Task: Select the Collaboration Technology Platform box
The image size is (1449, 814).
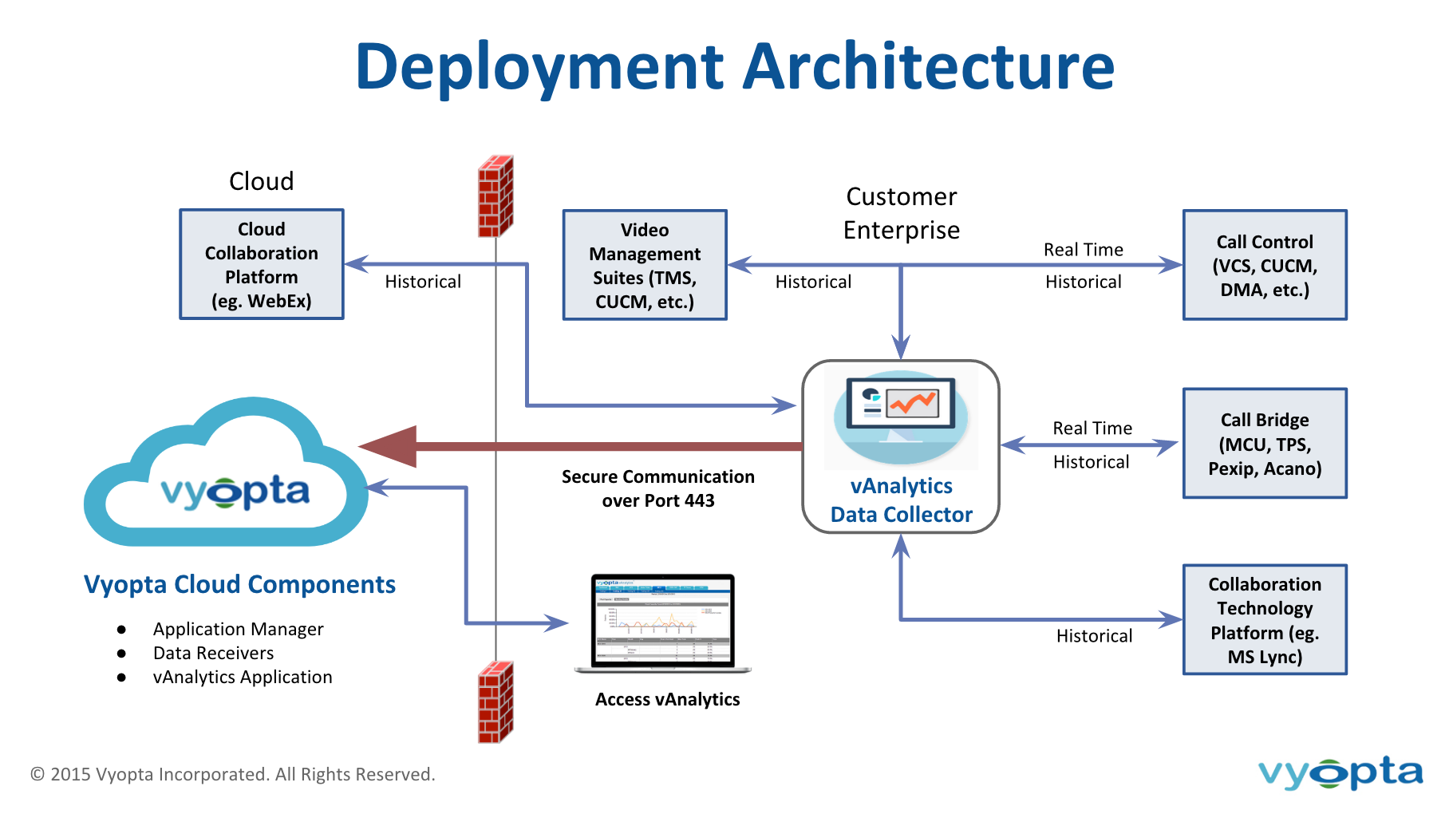Action: tap(1265, 620)
